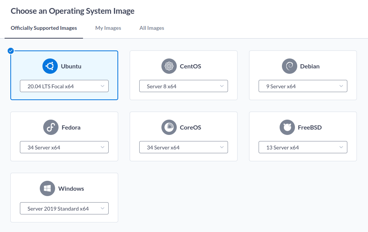Viewport: 368px width, 232px height.
Task: Open the Ubuntu 20.04 LTS Focal version dropdown
Action: pyautogui.click(x=64, y=86)
